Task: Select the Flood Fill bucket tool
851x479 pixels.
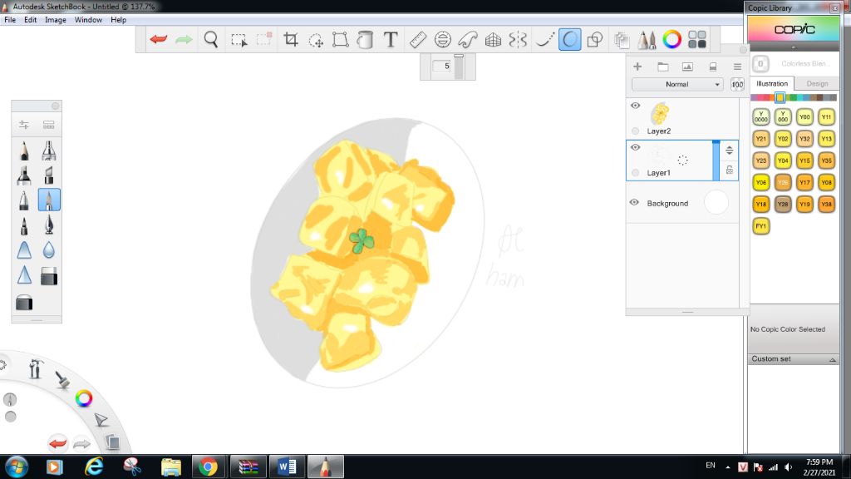Action: 366,39
